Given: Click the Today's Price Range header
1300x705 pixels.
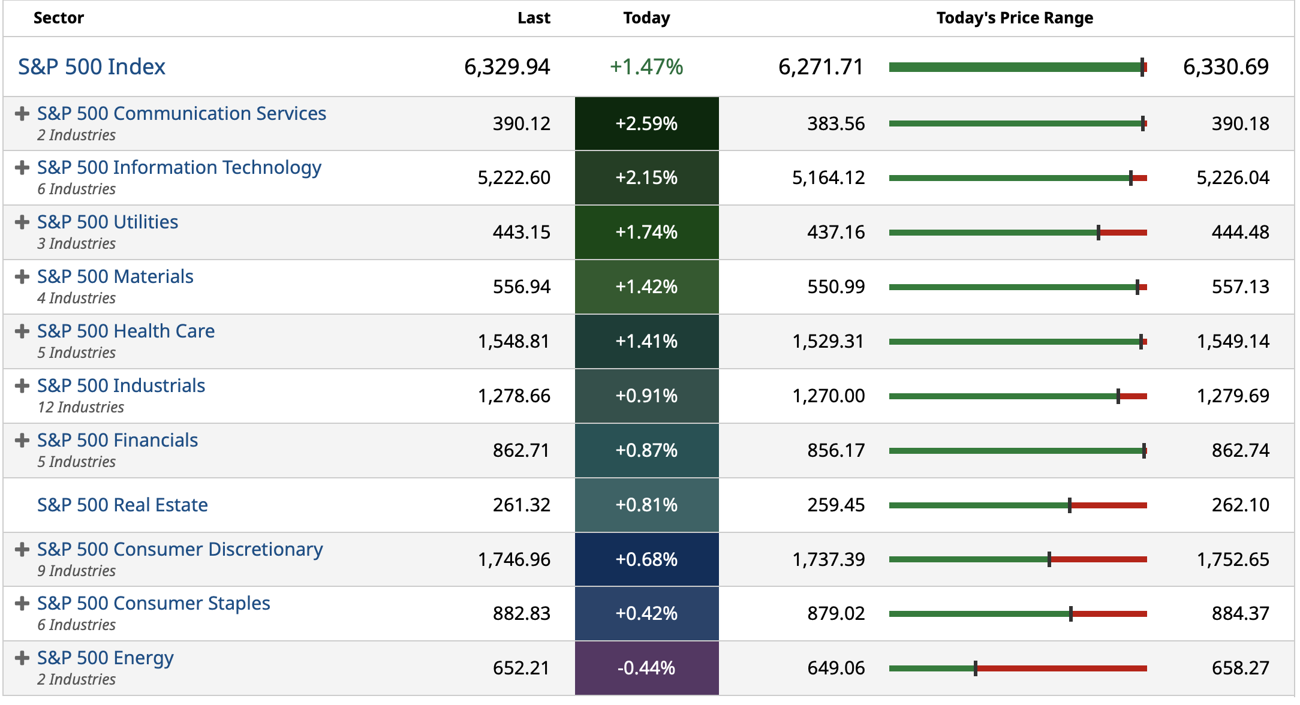Looking at the screenshot, I should (x=1015, y=18).
